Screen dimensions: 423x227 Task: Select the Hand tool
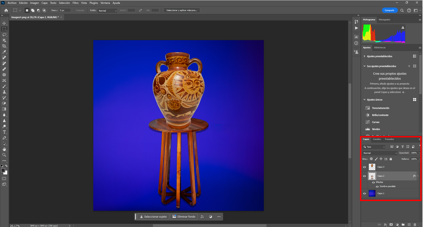(4, 149)
